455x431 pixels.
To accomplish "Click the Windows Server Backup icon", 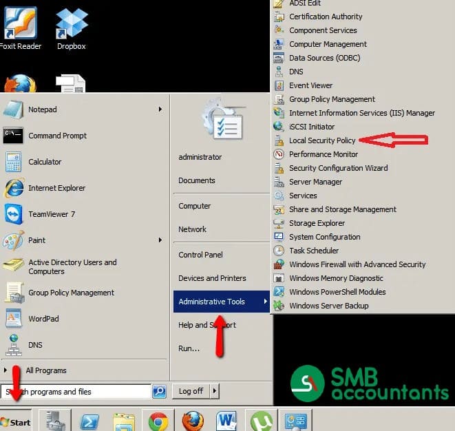I will 279,306.
